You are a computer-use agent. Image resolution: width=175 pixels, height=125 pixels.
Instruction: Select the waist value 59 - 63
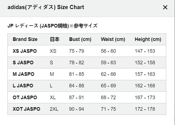[x=108, y=63]
